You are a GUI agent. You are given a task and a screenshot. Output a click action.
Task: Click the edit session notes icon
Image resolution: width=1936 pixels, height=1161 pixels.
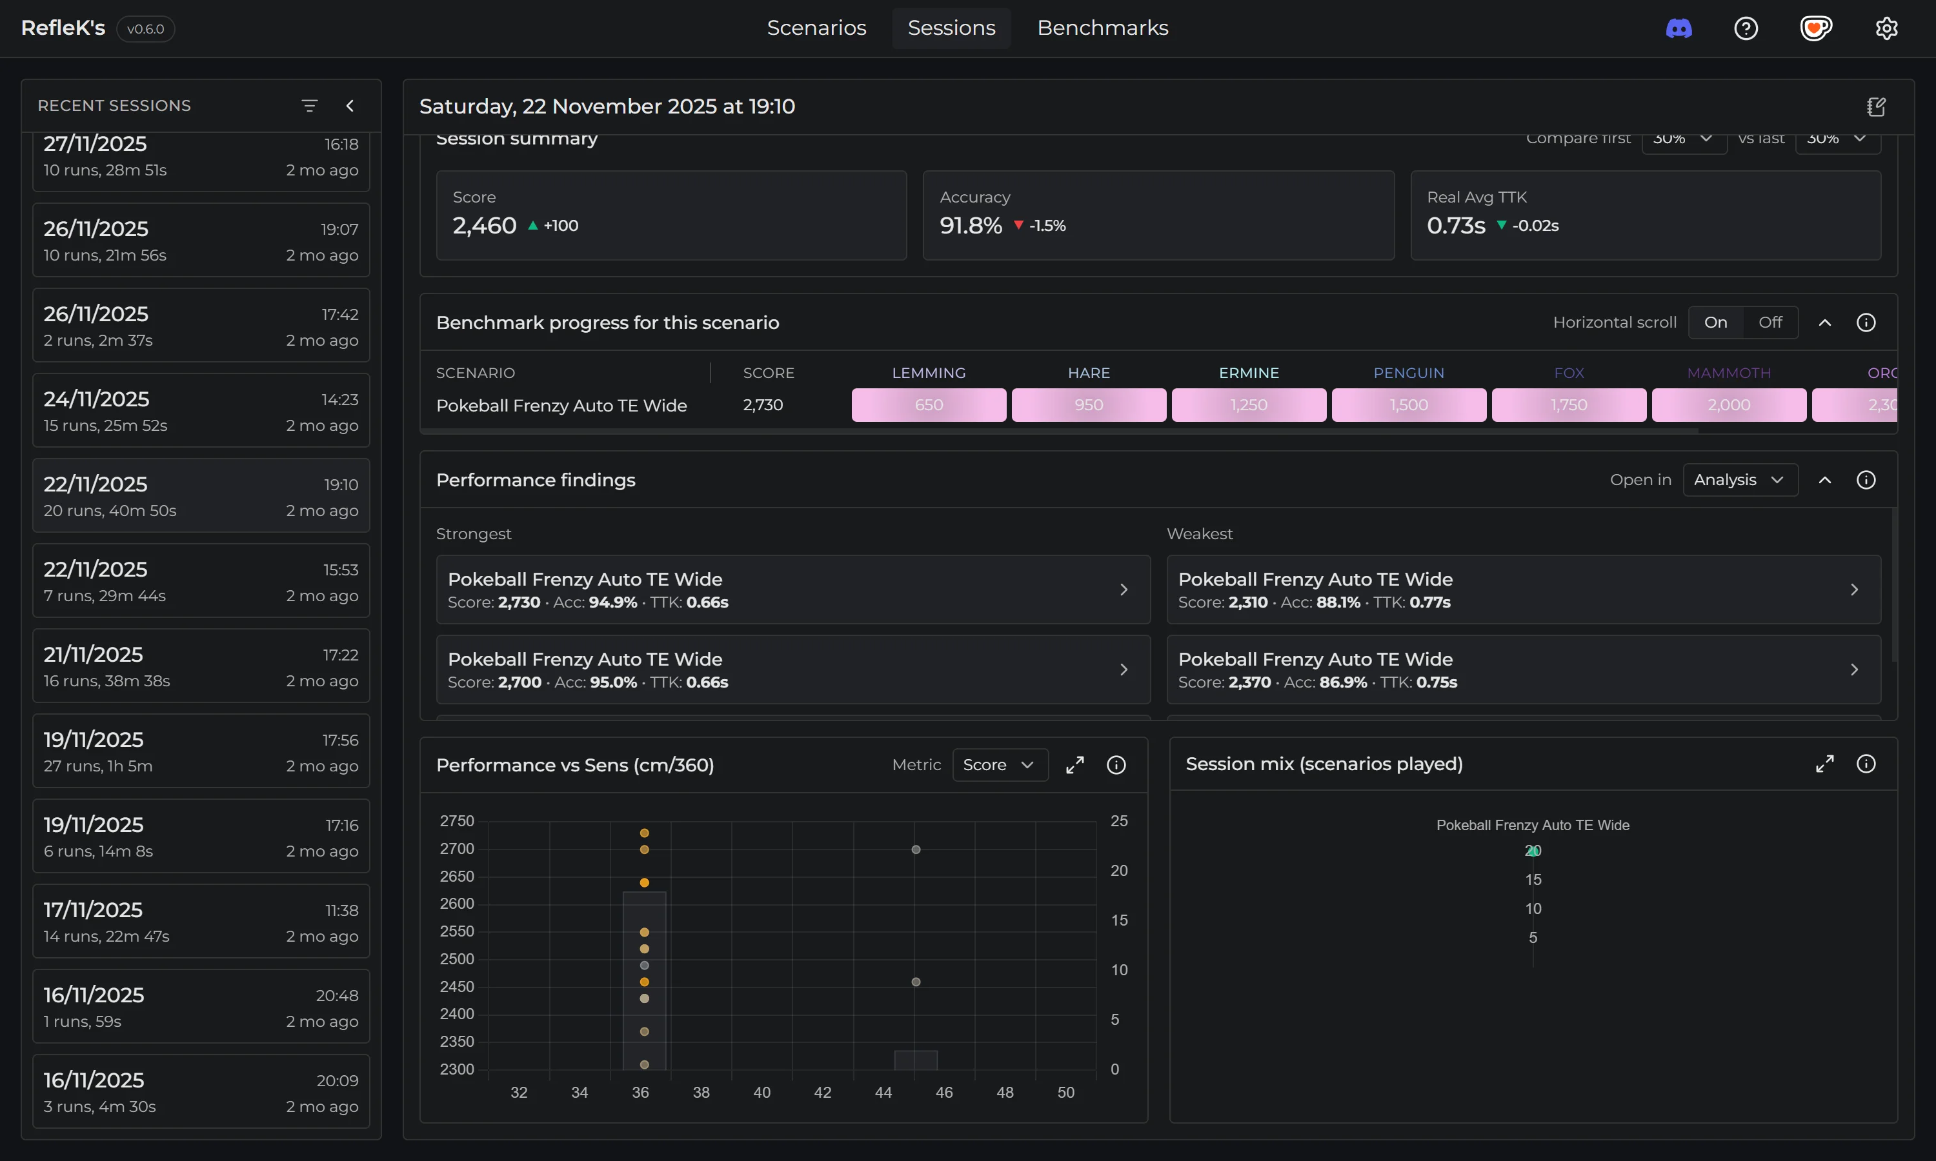click(x=1876, y=107)
